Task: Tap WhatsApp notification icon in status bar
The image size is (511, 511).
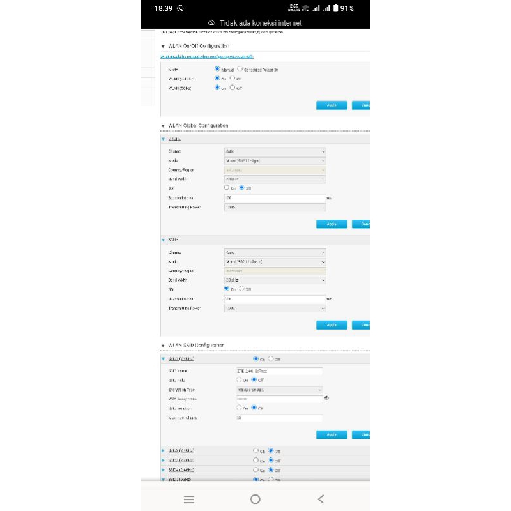Action: [180, 8]
